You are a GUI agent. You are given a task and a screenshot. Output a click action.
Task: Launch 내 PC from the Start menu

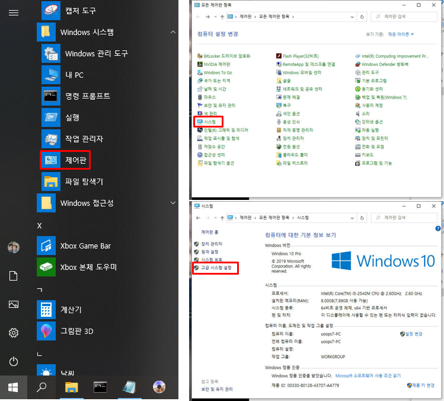point(63,75)
